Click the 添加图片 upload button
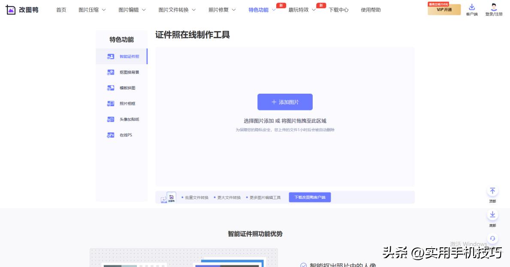 [x=285, y=102]
